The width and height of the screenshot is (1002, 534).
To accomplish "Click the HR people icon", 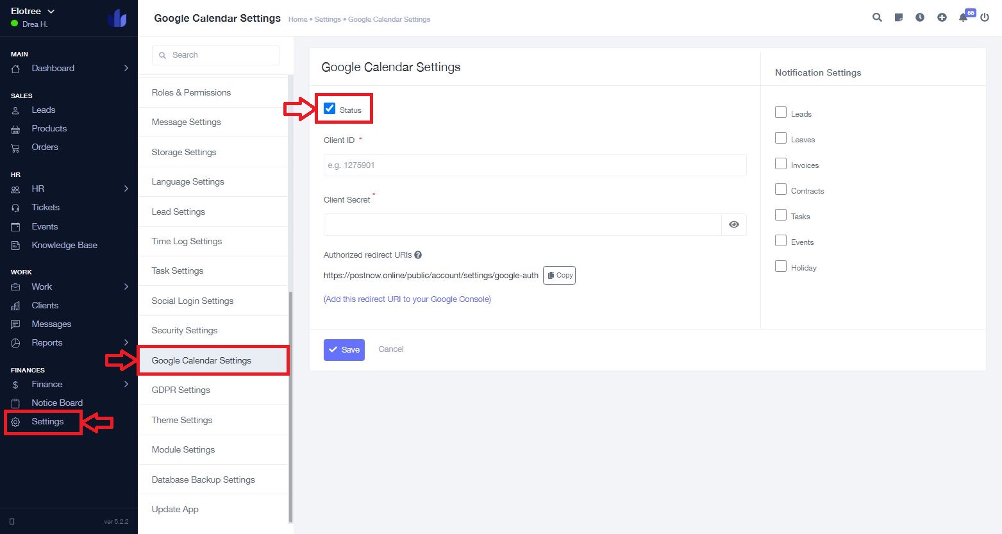I will click(x=15, y=189).
